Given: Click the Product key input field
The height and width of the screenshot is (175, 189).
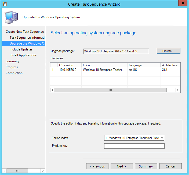Looking at the screenshot, I should click(x=134, y=146).
